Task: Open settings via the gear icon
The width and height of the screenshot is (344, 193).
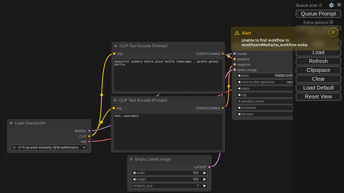Action: click(x=331, y=5)
